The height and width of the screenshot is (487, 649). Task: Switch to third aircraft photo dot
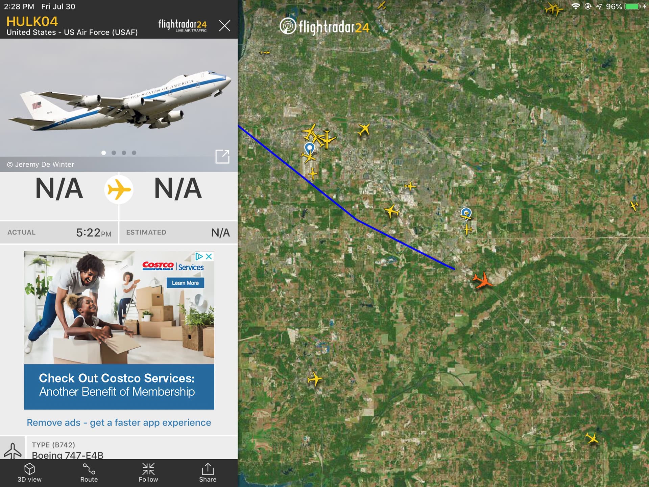124,153
